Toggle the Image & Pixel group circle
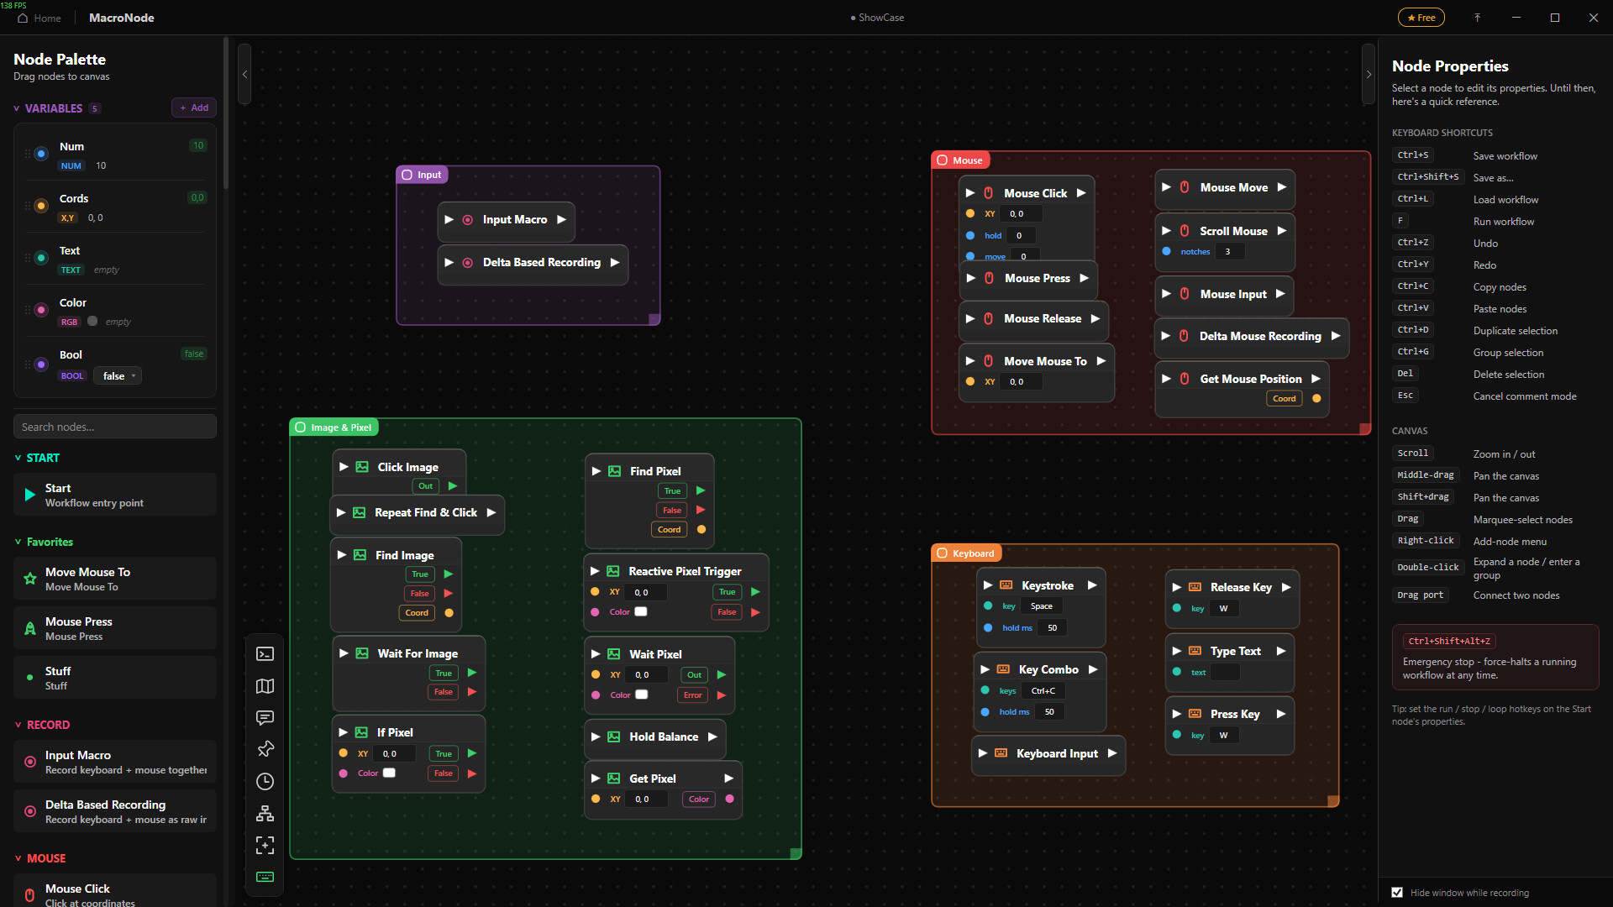The image size is (1613, 907). [300, 427]
